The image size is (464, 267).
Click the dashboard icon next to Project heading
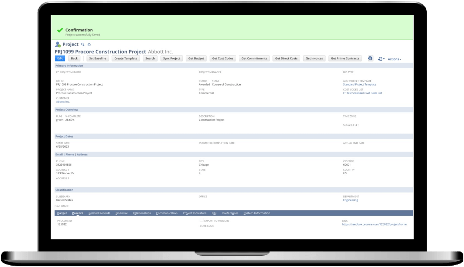point(89,44)
